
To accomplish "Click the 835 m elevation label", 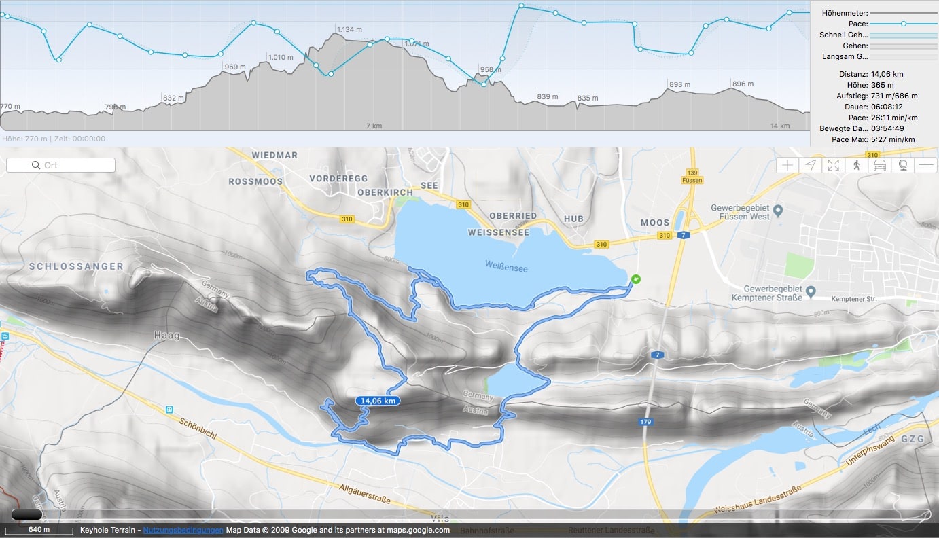I will [x=588, y=98].
